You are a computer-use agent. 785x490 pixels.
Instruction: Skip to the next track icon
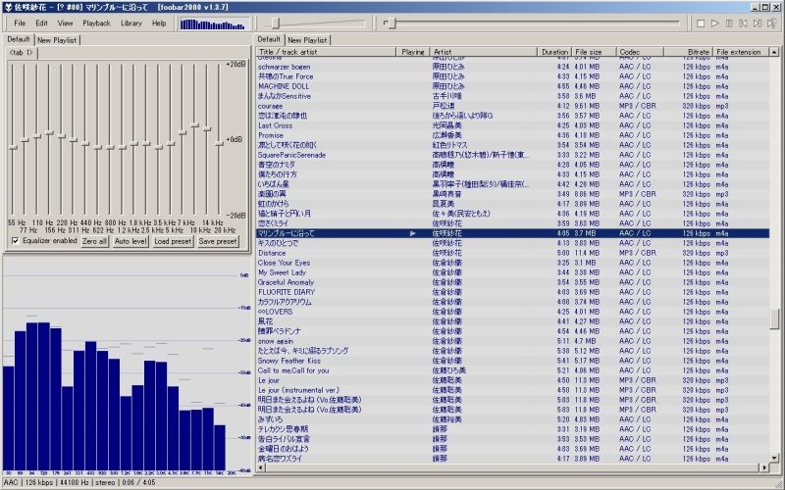tap(758, 24)
